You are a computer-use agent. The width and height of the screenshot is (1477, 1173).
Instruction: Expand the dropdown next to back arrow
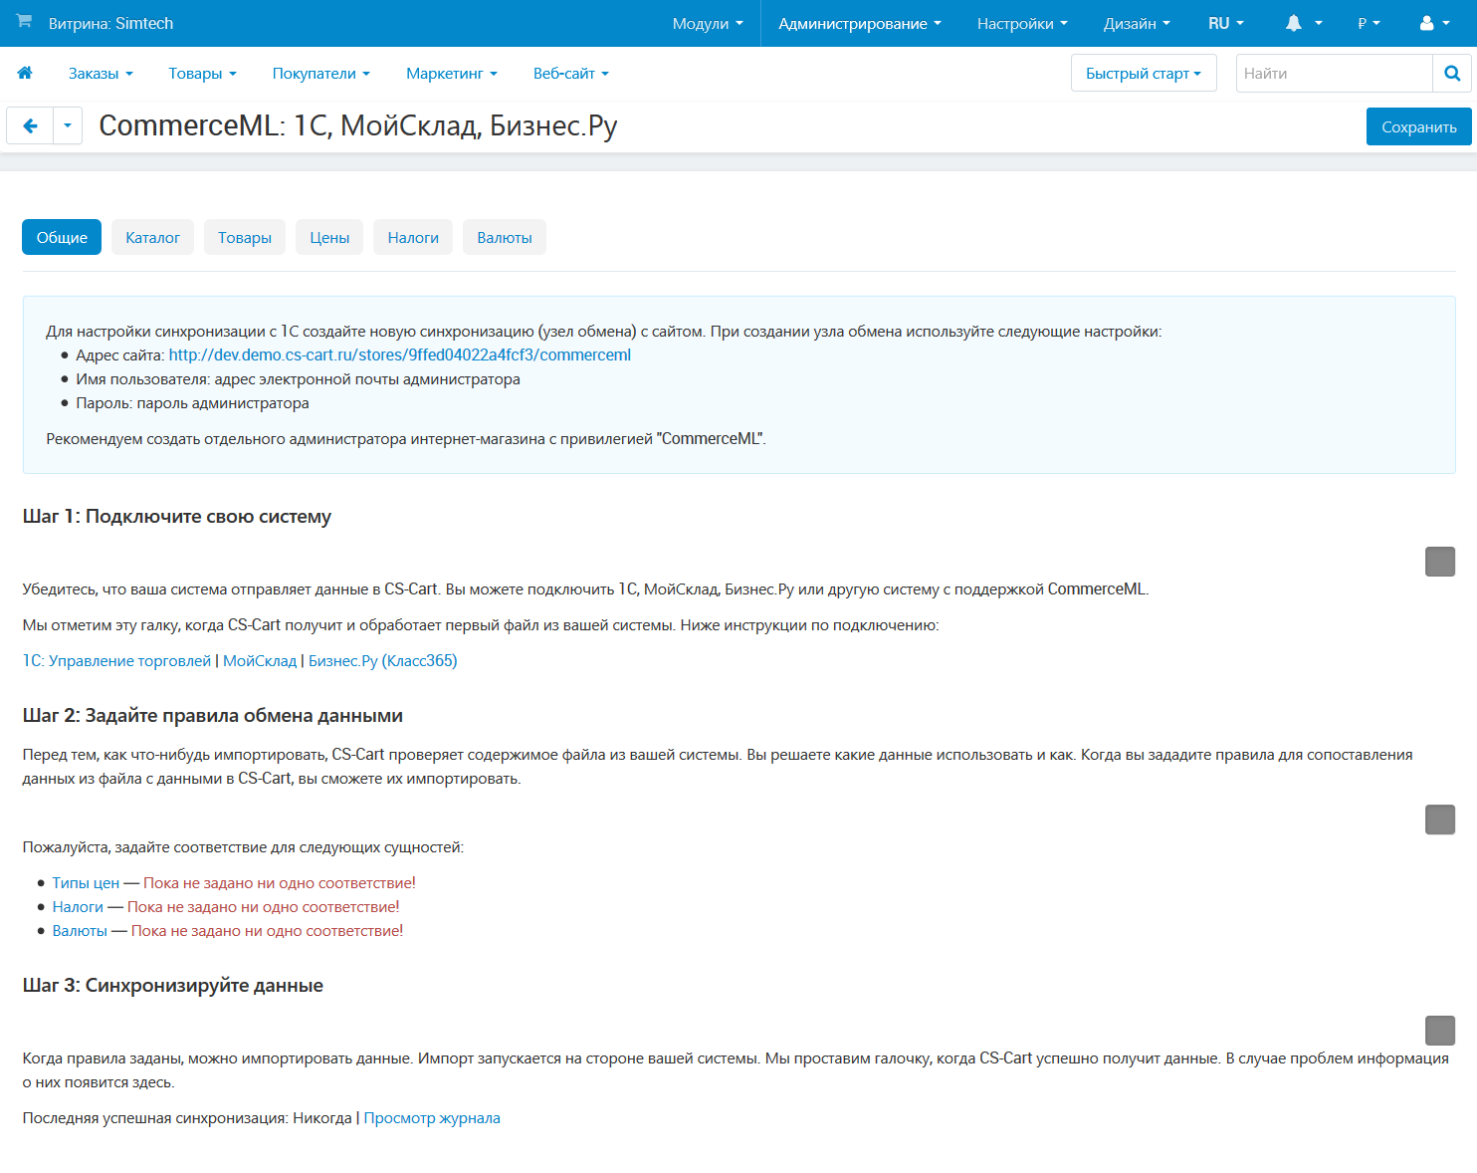(x=68, y=125)
